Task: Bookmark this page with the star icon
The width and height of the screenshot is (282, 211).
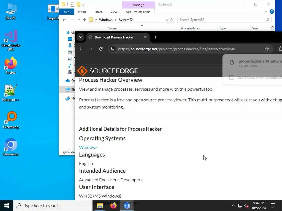Action: pos(267,49)
